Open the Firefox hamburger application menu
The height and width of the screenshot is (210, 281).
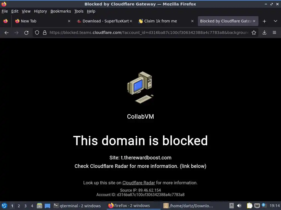(x=274, y=33)
